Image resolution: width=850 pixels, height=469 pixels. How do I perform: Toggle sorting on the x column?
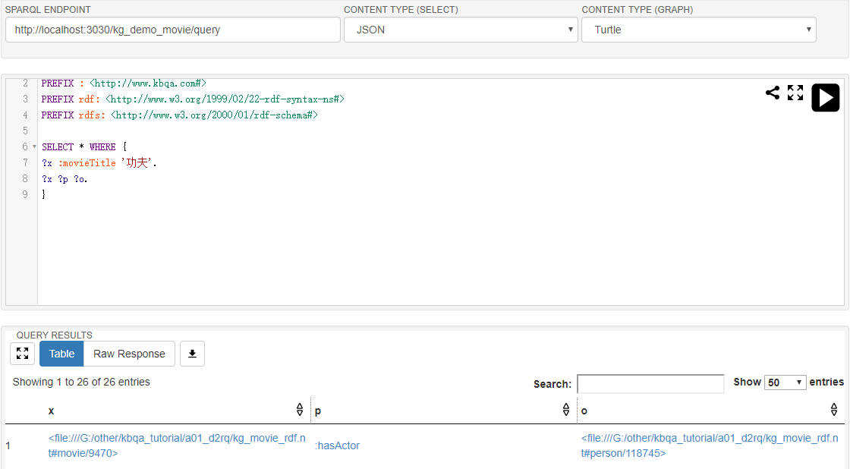(300, 409)
